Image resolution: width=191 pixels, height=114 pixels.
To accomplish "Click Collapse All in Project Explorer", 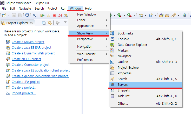I will pos(44,23).
